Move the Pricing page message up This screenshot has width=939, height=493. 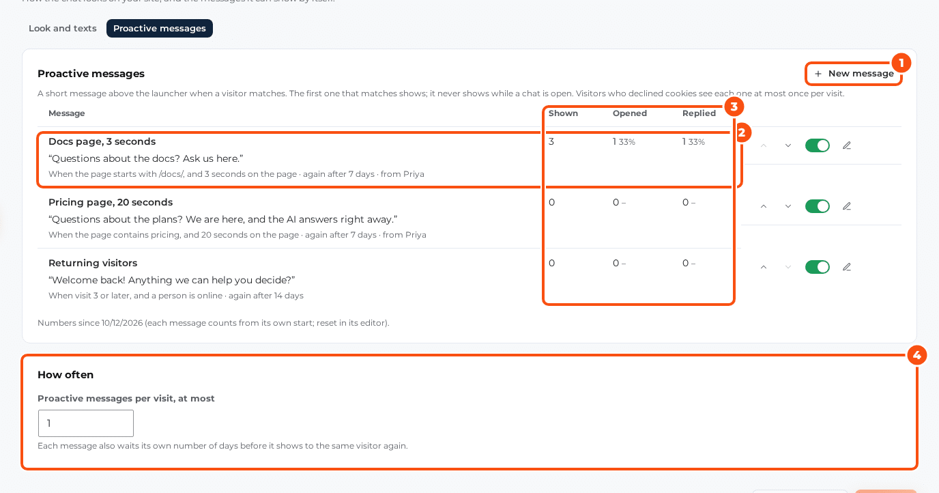[x=764, y=206]
